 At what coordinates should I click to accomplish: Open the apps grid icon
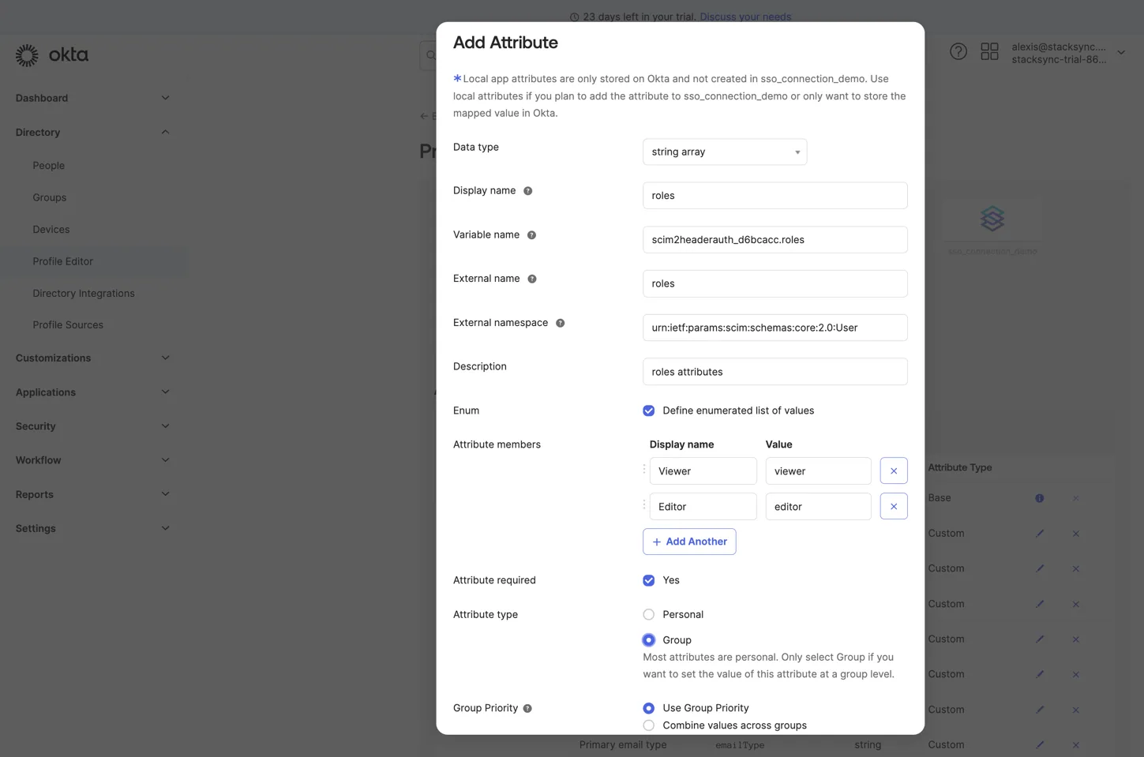tap(989, 52)
